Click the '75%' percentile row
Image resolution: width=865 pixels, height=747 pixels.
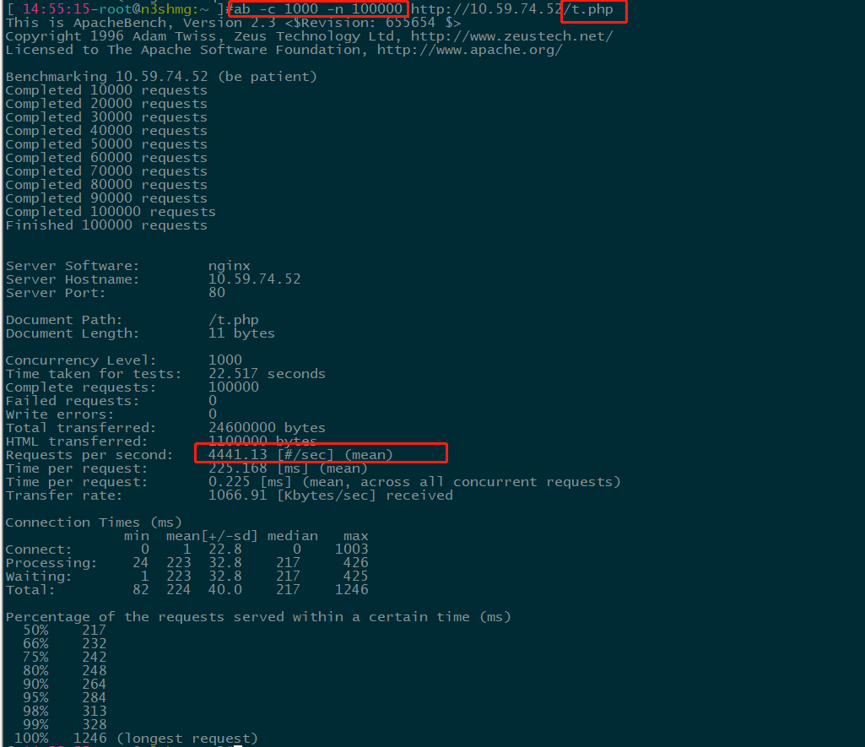[x=64, y=658]
